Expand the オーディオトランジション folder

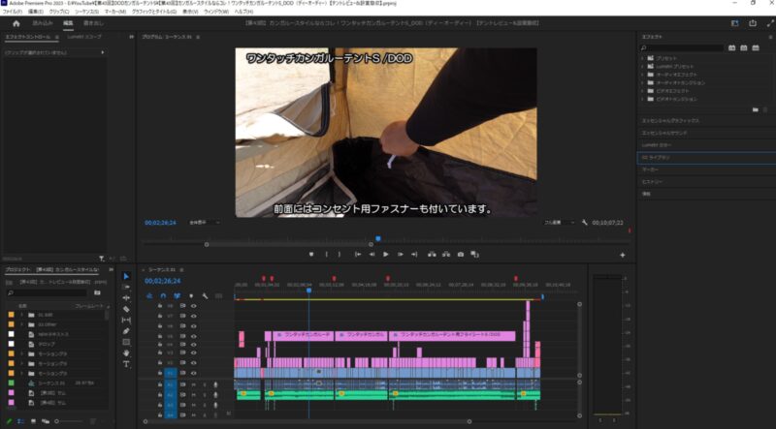point(642,82)
